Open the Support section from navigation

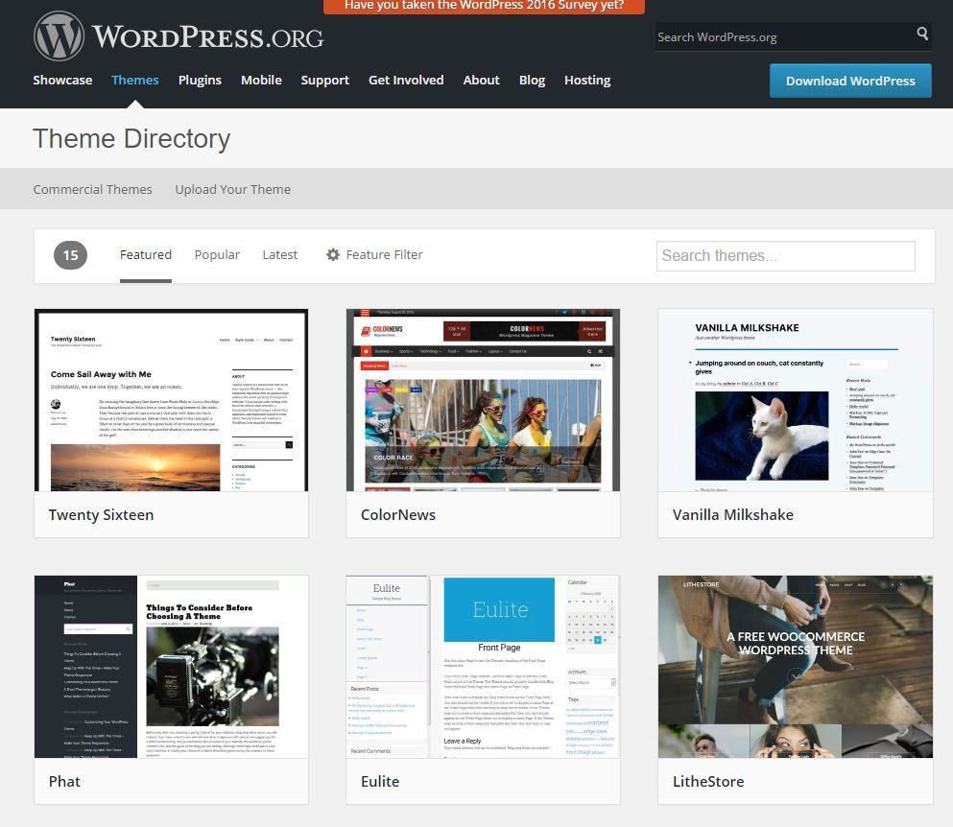pos(324,80)
